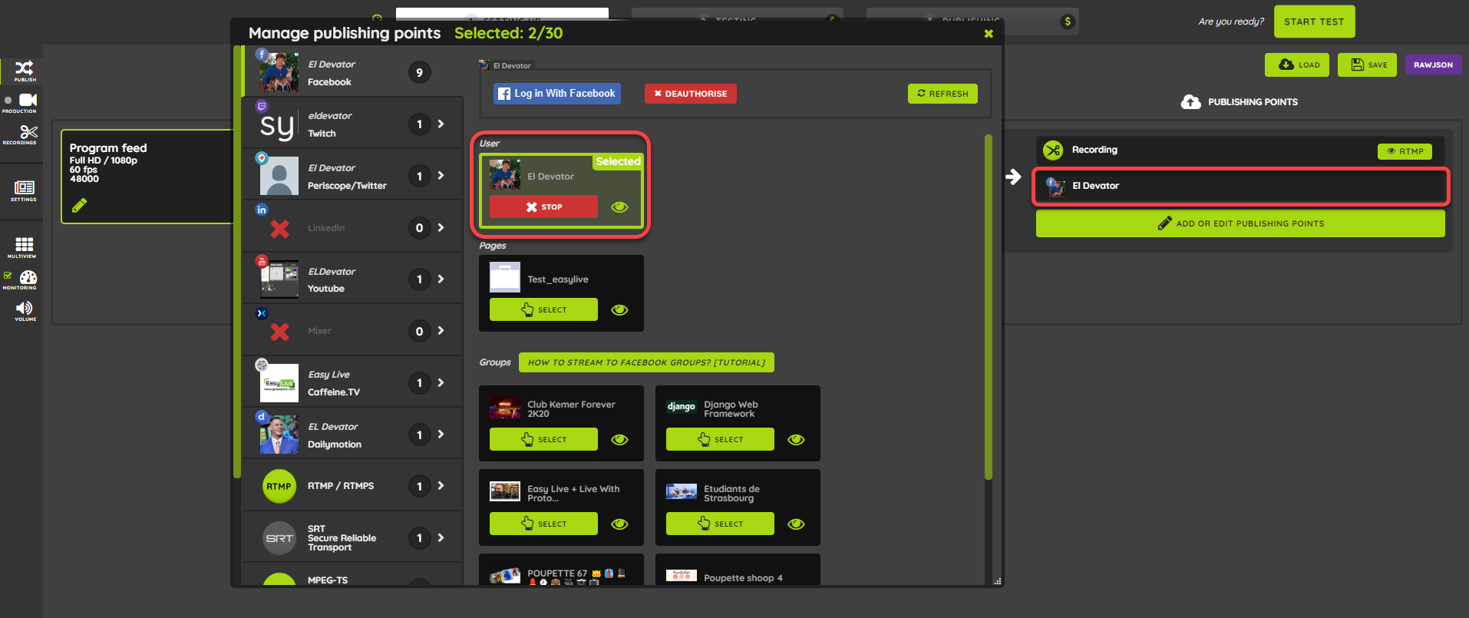
Task: Click the Start Test button
Action: [x=1314, y=21]
